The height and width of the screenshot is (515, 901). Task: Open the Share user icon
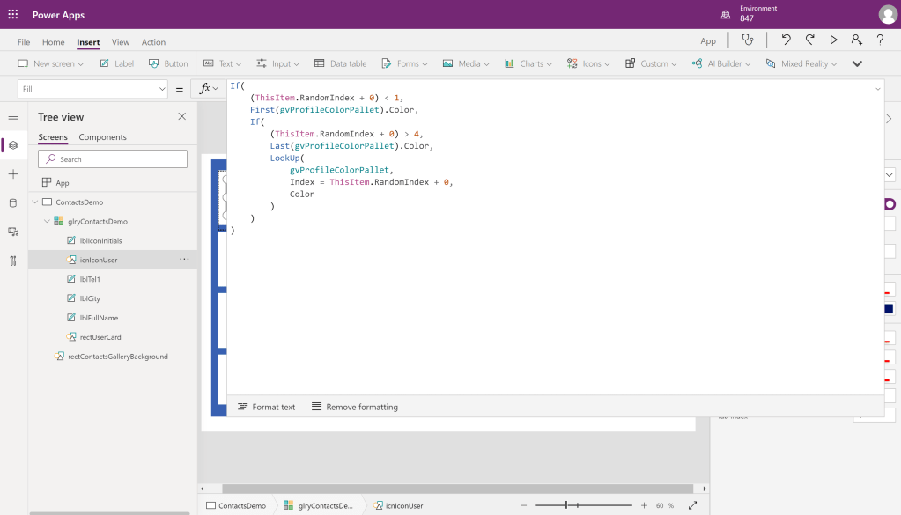(856, 40)
